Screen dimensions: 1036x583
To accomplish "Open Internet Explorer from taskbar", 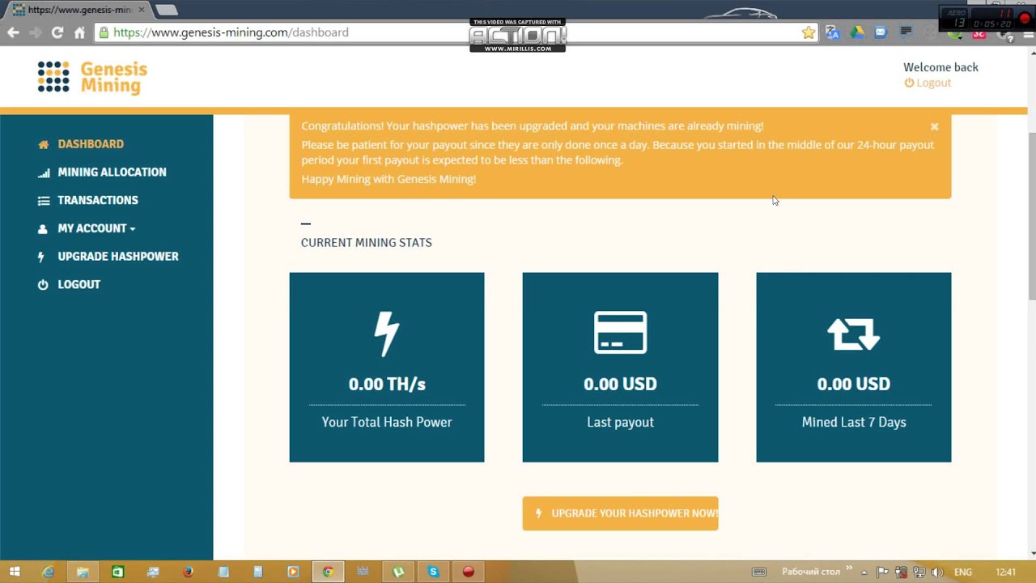I will [x=48, y=572].
